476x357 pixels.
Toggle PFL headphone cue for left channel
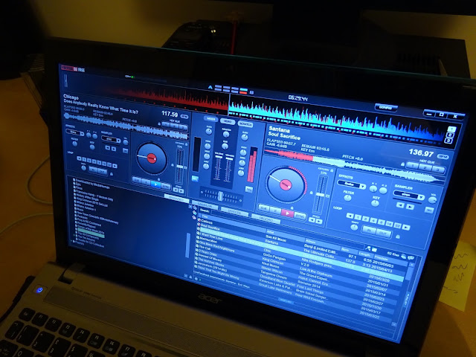coord(195,178)
